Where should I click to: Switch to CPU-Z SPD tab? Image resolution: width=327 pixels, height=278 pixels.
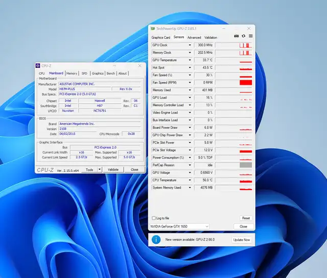point(84,74)
